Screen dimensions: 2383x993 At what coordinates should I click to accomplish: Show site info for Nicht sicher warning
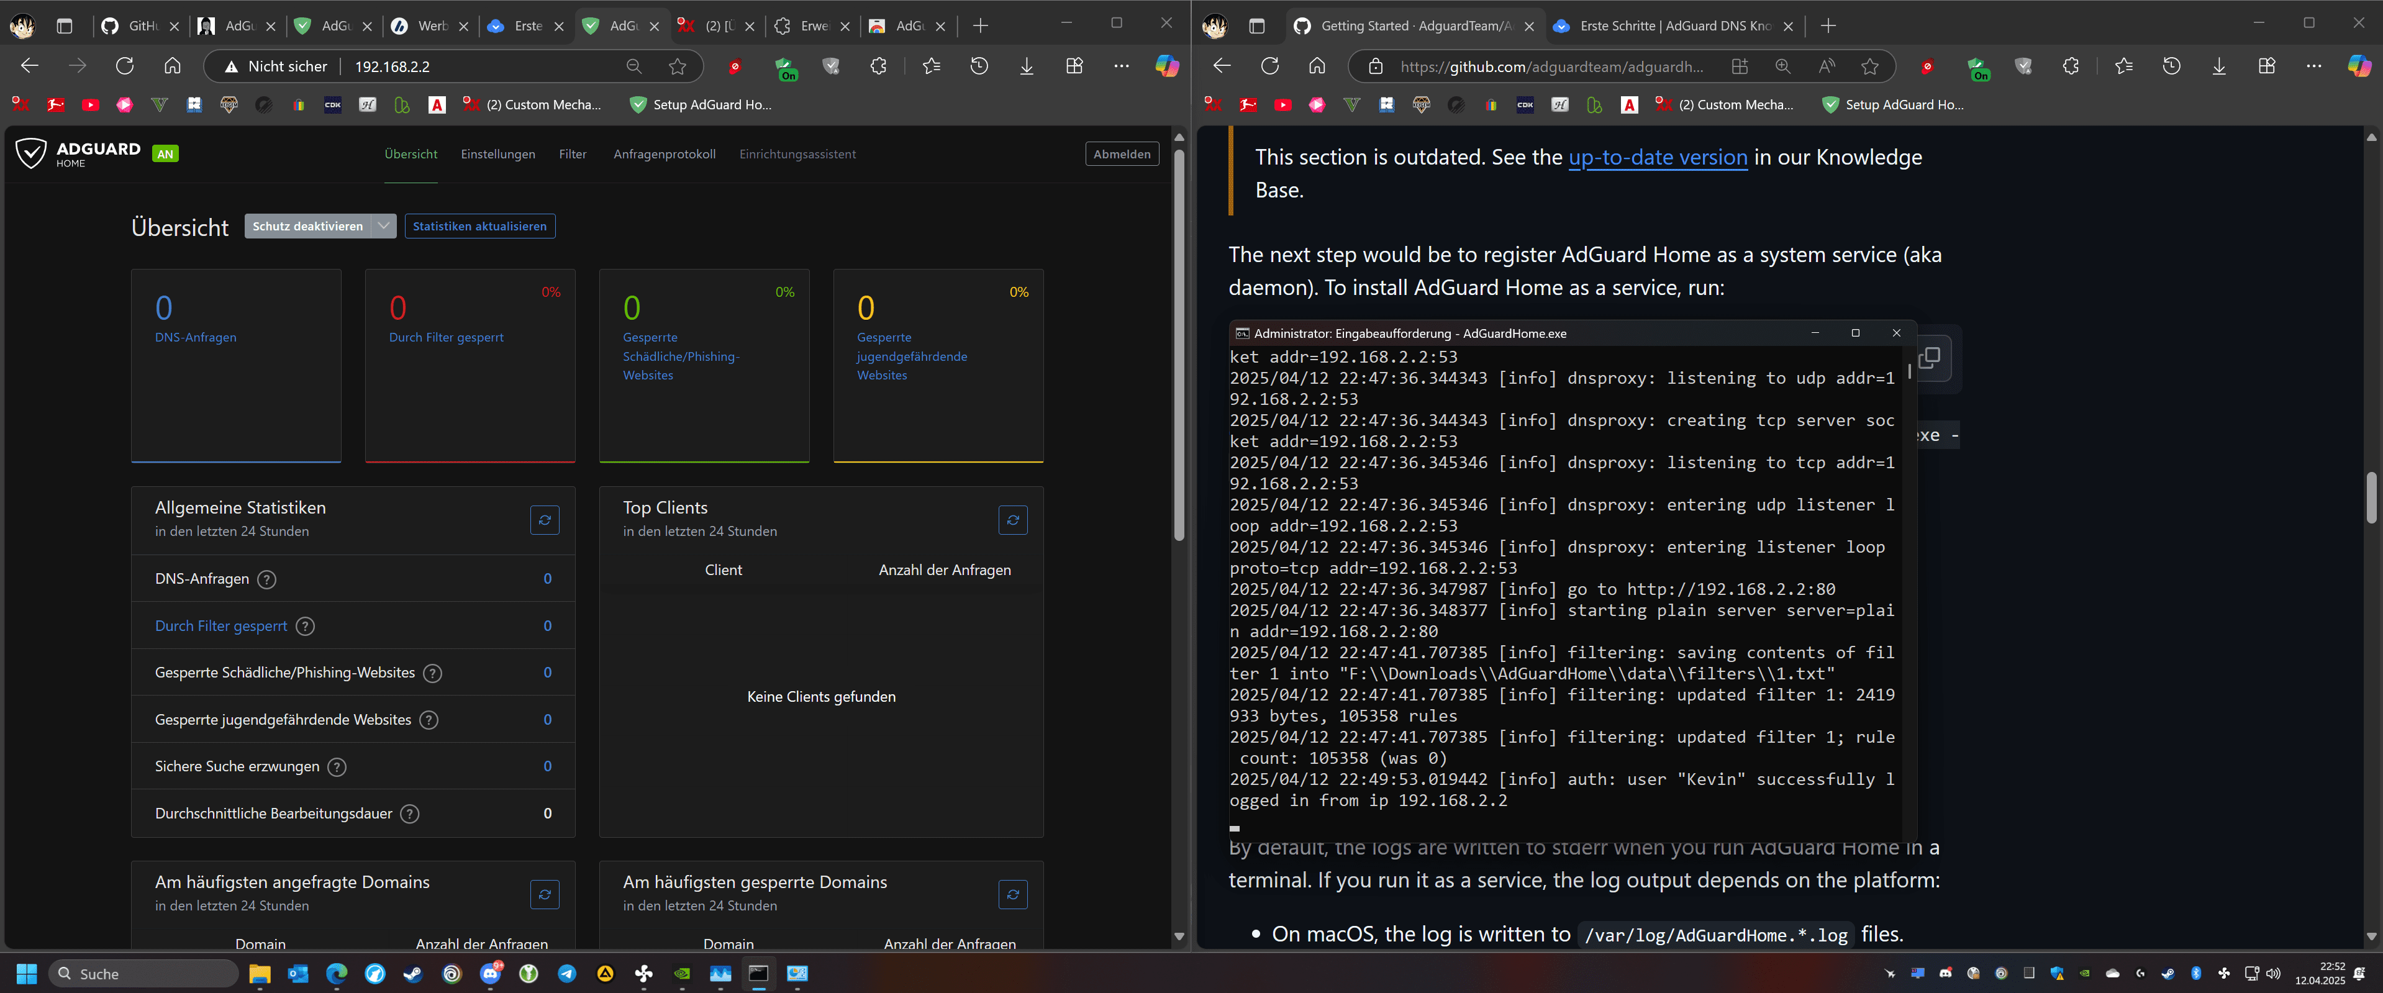pyautogui.click(x=276, y=66)
